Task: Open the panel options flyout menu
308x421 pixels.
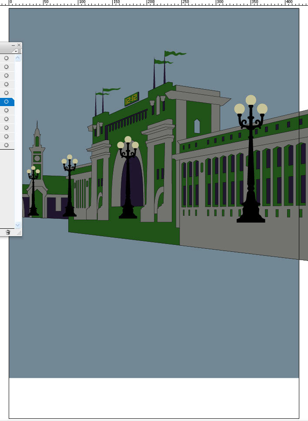Action: click(x=18, y=51)
